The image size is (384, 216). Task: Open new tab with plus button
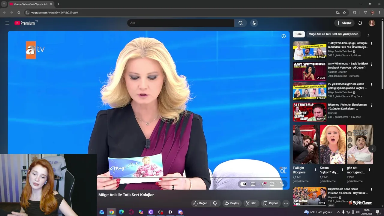tap(58, 4)
